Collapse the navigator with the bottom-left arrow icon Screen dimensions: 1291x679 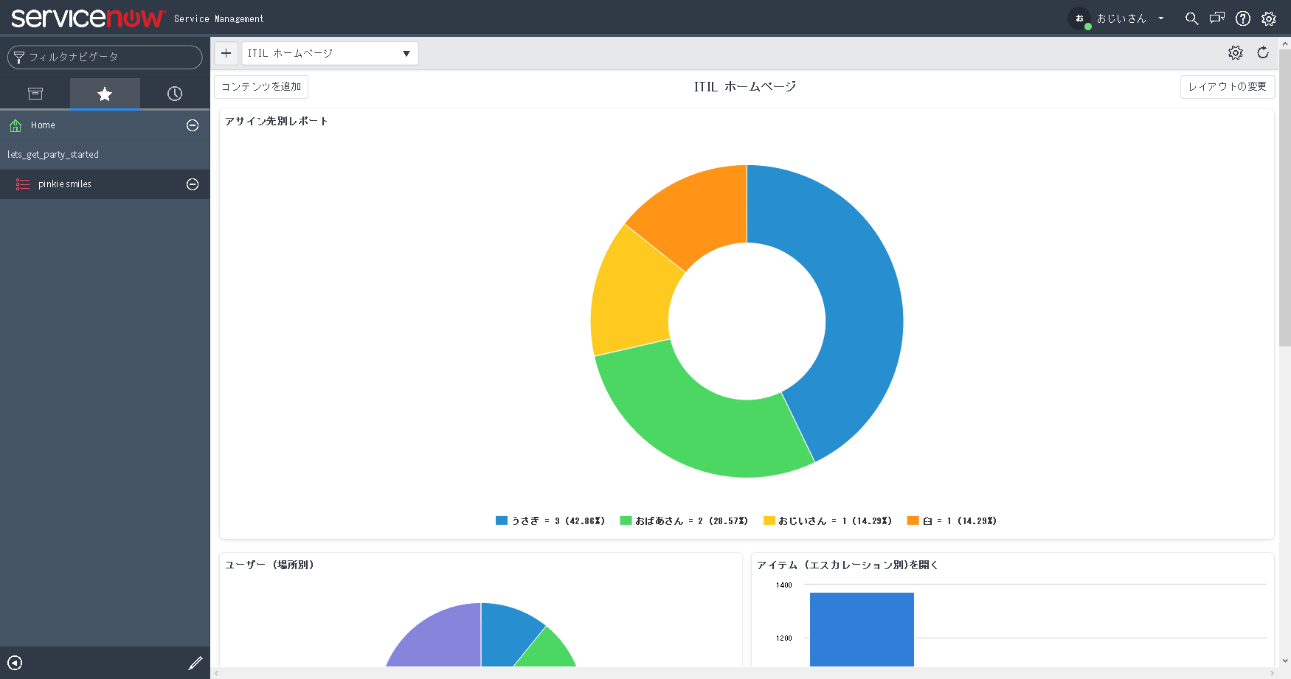(x=15, y=663)
